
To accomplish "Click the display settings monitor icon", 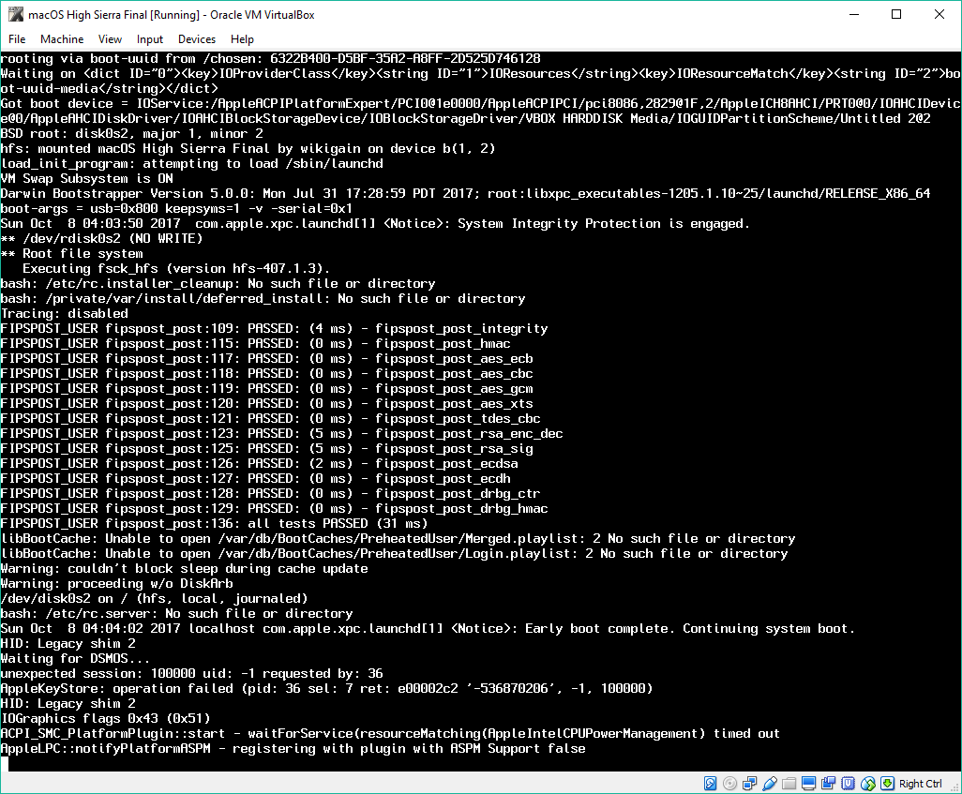I will [808, 784].
